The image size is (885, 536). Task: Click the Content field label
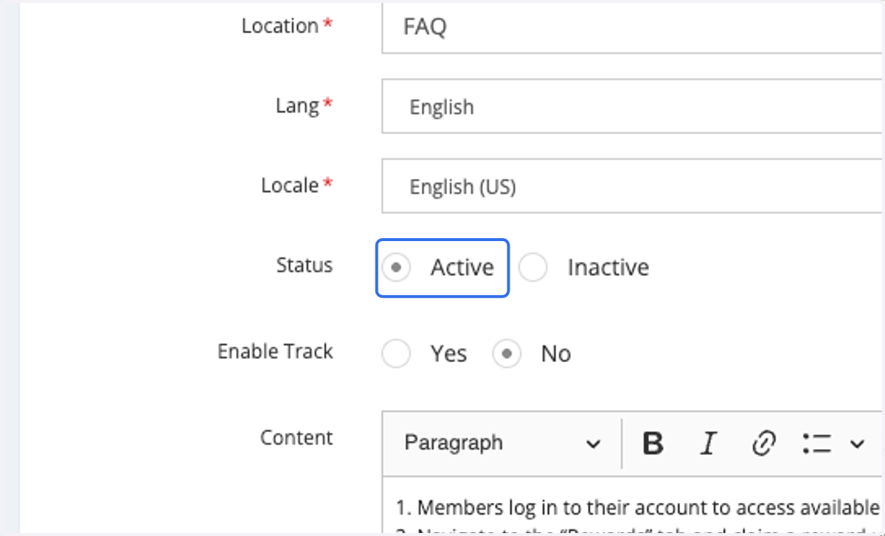click(x=296, y=438)
